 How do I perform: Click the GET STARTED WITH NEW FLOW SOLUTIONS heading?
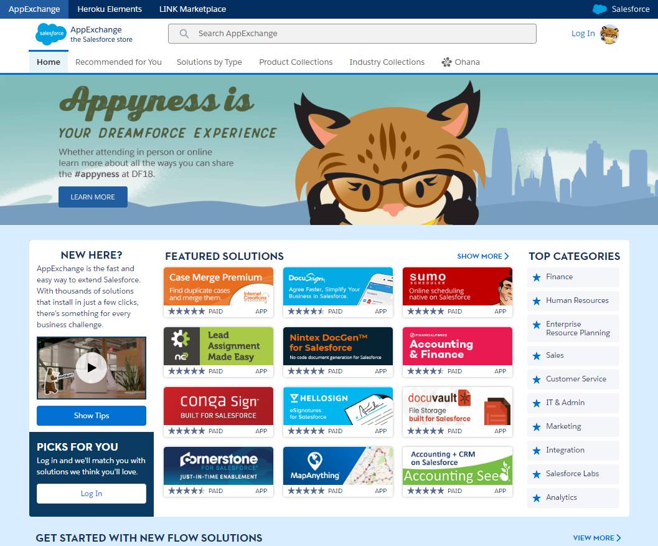(149, 538)
